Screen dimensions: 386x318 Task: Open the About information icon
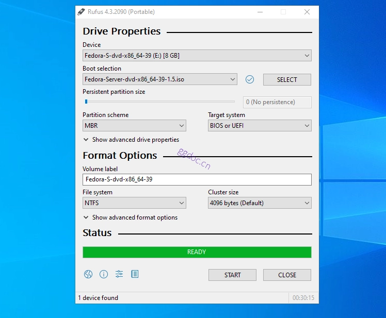tap(104, 274)
